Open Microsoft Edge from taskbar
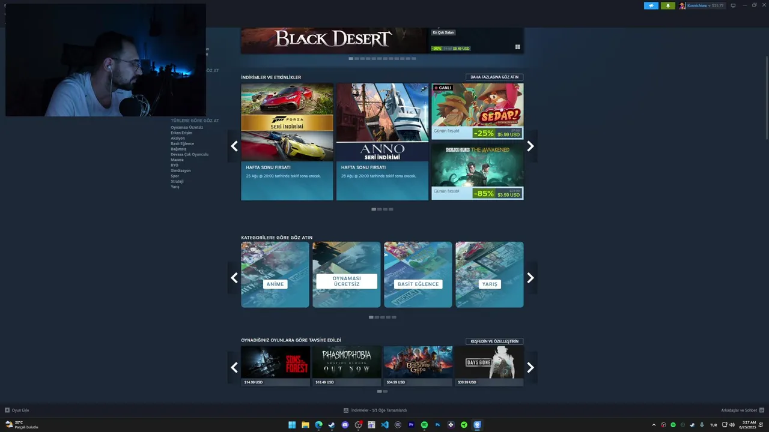Screen dimensions: 769x432 pos(318,425)
